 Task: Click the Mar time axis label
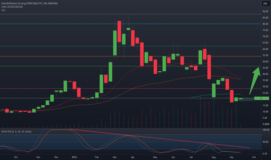(115, 157)
